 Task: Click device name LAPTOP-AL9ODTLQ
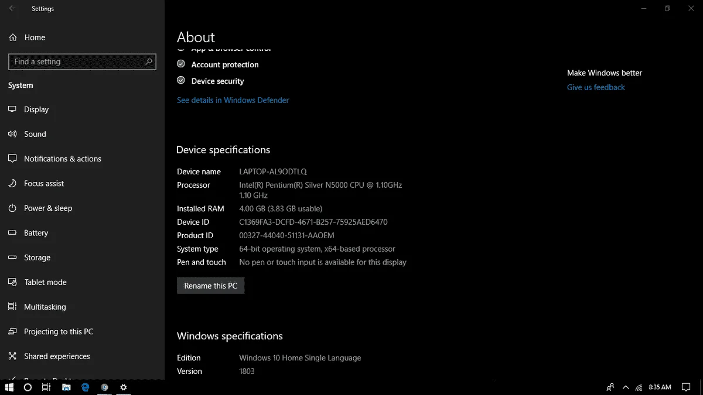point(273,171)
